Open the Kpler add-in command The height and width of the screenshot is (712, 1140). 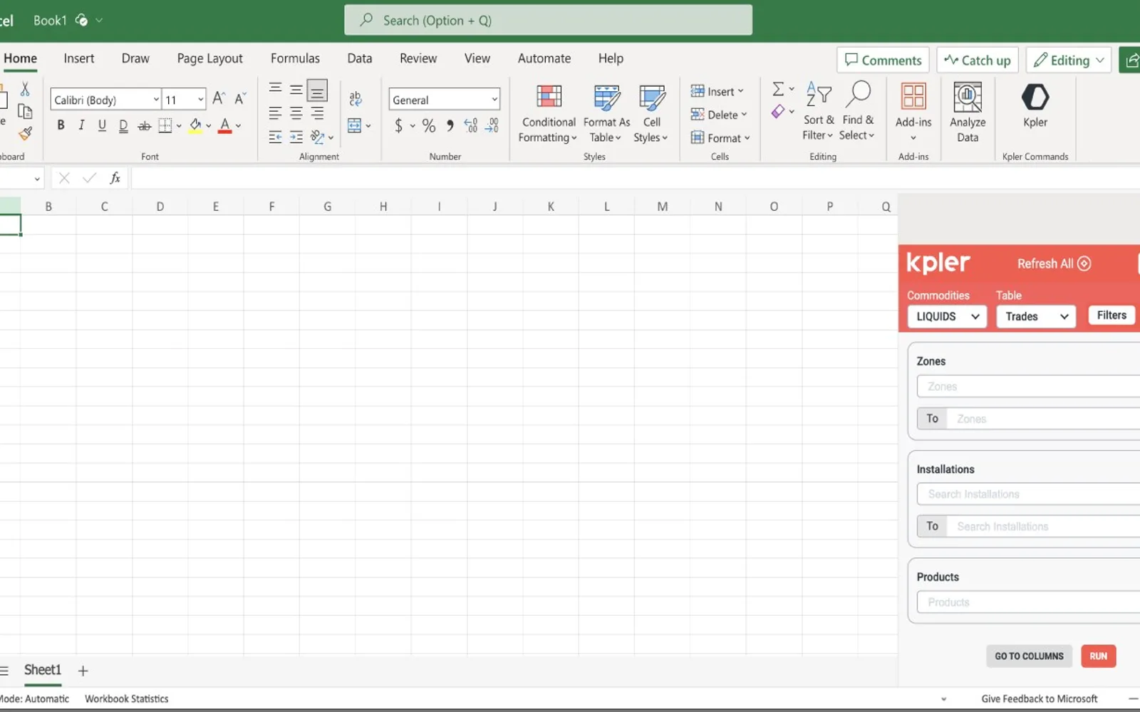1035,105
